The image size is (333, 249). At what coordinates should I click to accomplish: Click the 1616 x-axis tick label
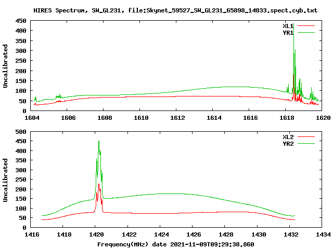[x=250, y=118]
